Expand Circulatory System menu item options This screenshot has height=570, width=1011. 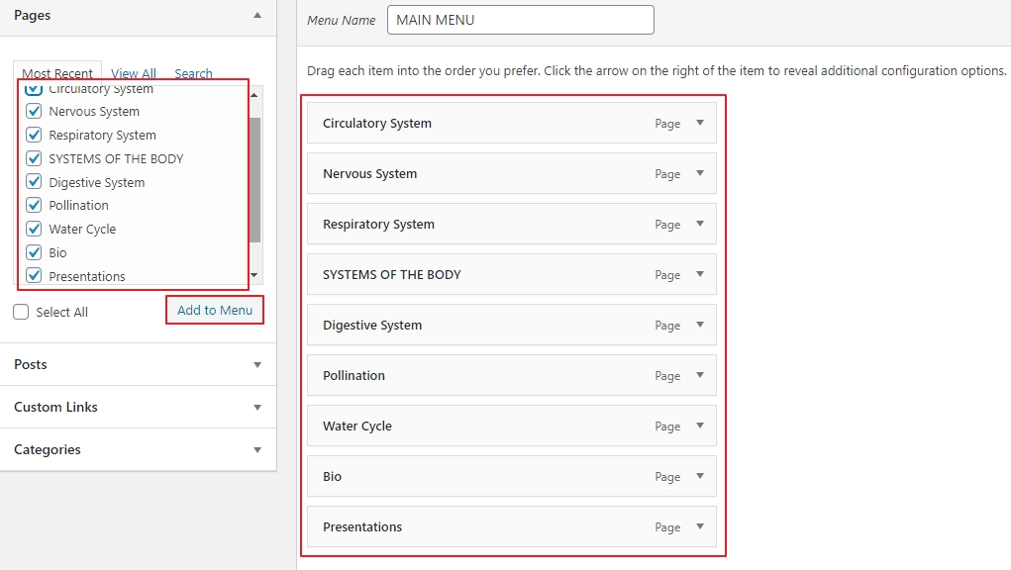pyautogui.click(x=699, y=123)
